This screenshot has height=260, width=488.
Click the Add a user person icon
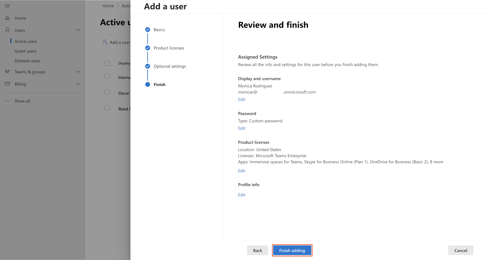pos(105,42)
